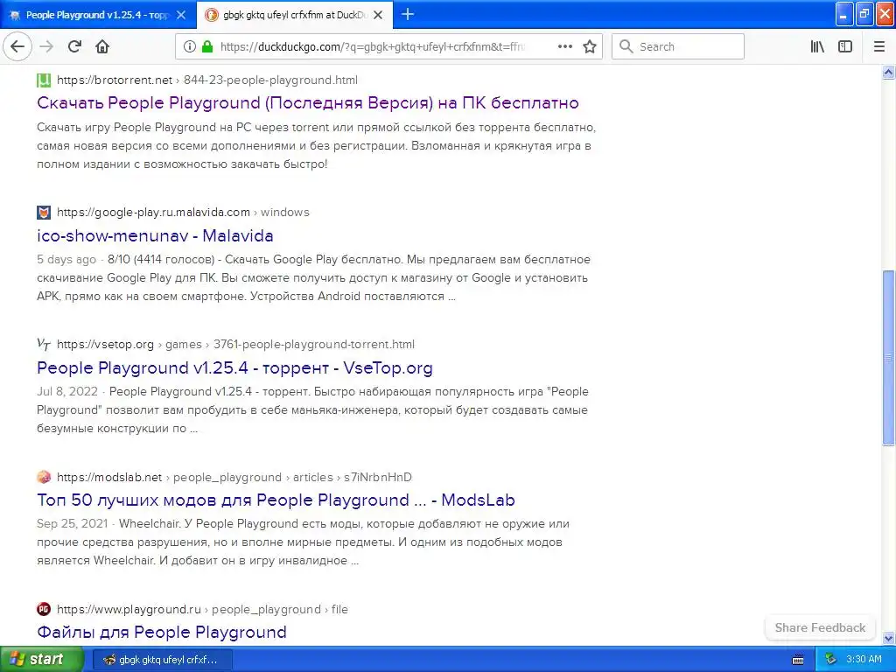The width and height of the screenshot is (896, 672).
Task: Go back to the previous page
Action: click(17, 46)
